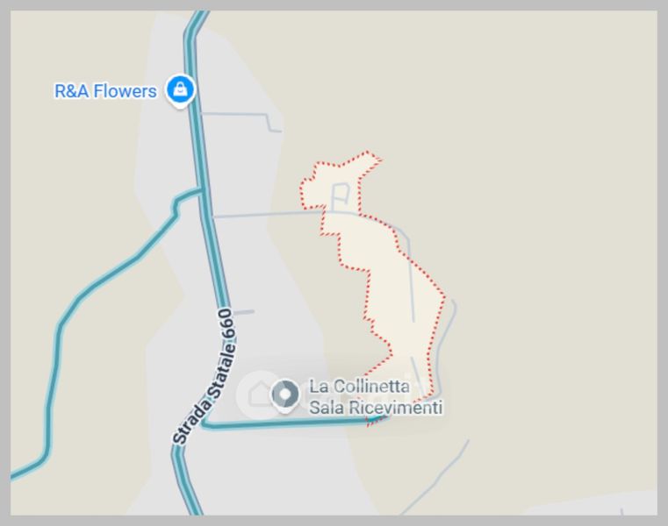Click junction of La Collinetta road and highway
Viewport: 668px width, 526px height.
point(205,423)
